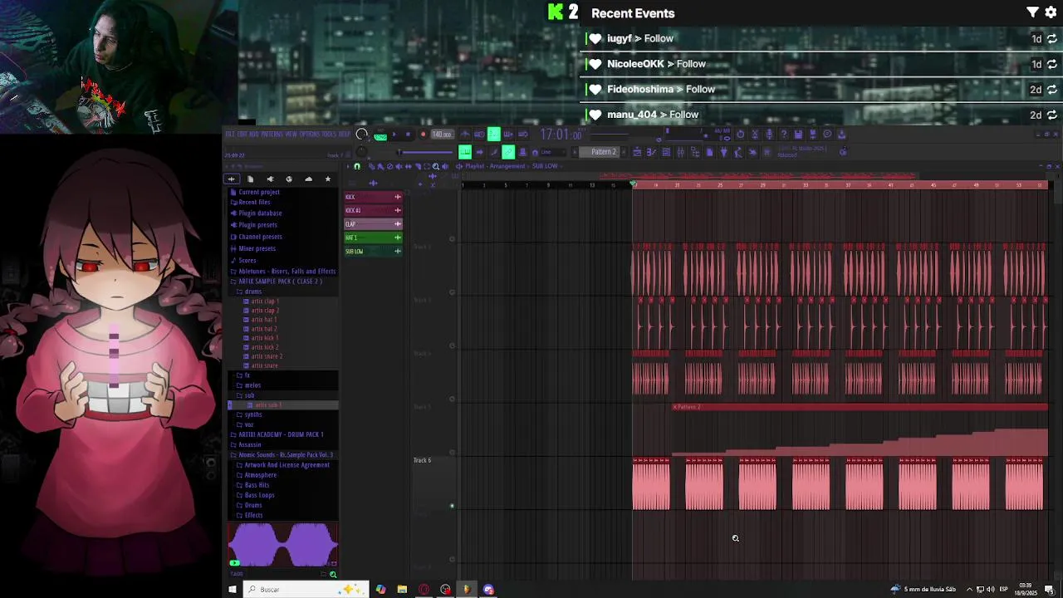The image size is (1063, 598).
Task: Toggle mute on Track 4
Action: [452, 399]
